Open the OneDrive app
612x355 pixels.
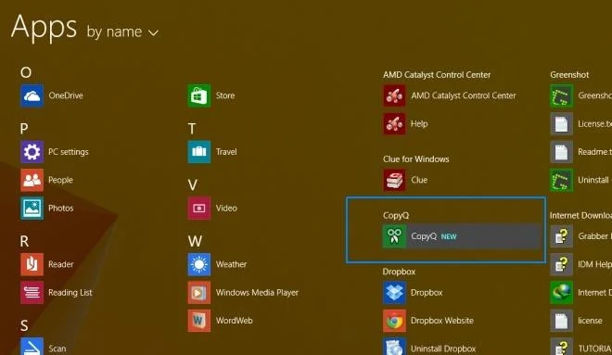[x=52, y=95]
